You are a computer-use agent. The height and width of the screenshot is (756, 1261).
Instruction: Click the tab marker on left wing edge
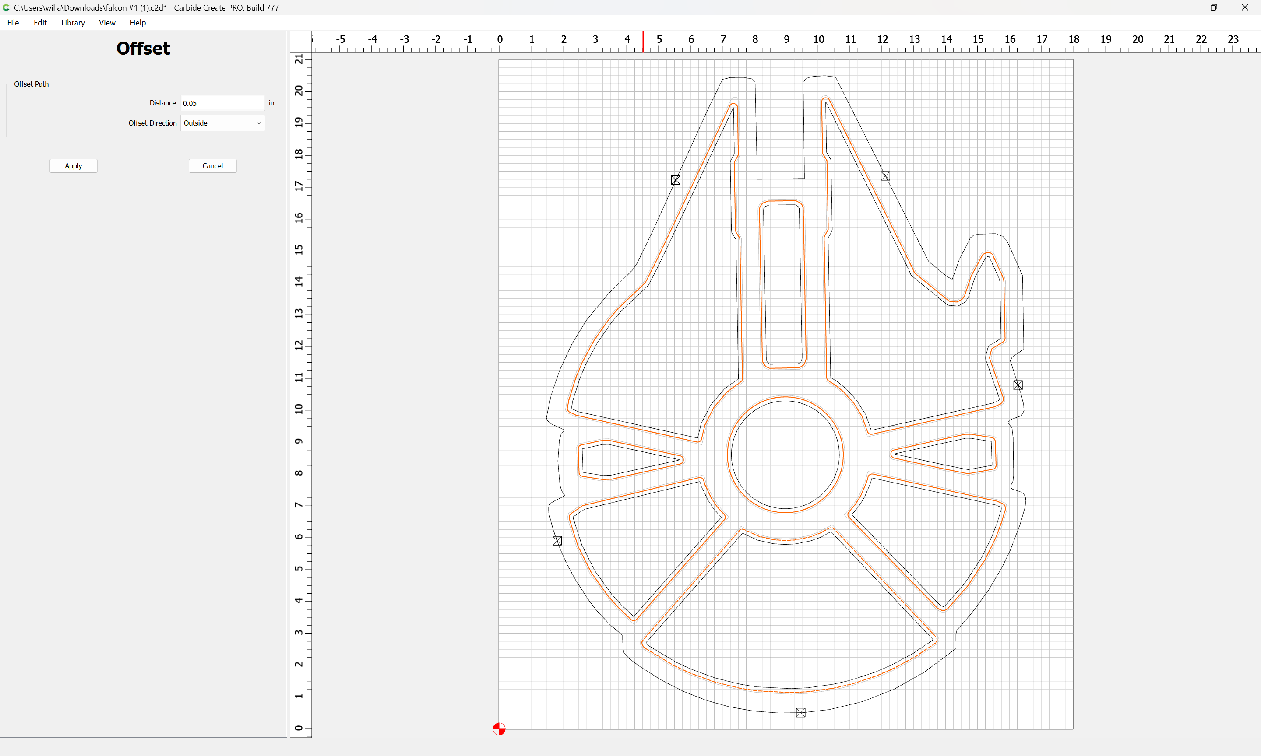click(676, 180)
